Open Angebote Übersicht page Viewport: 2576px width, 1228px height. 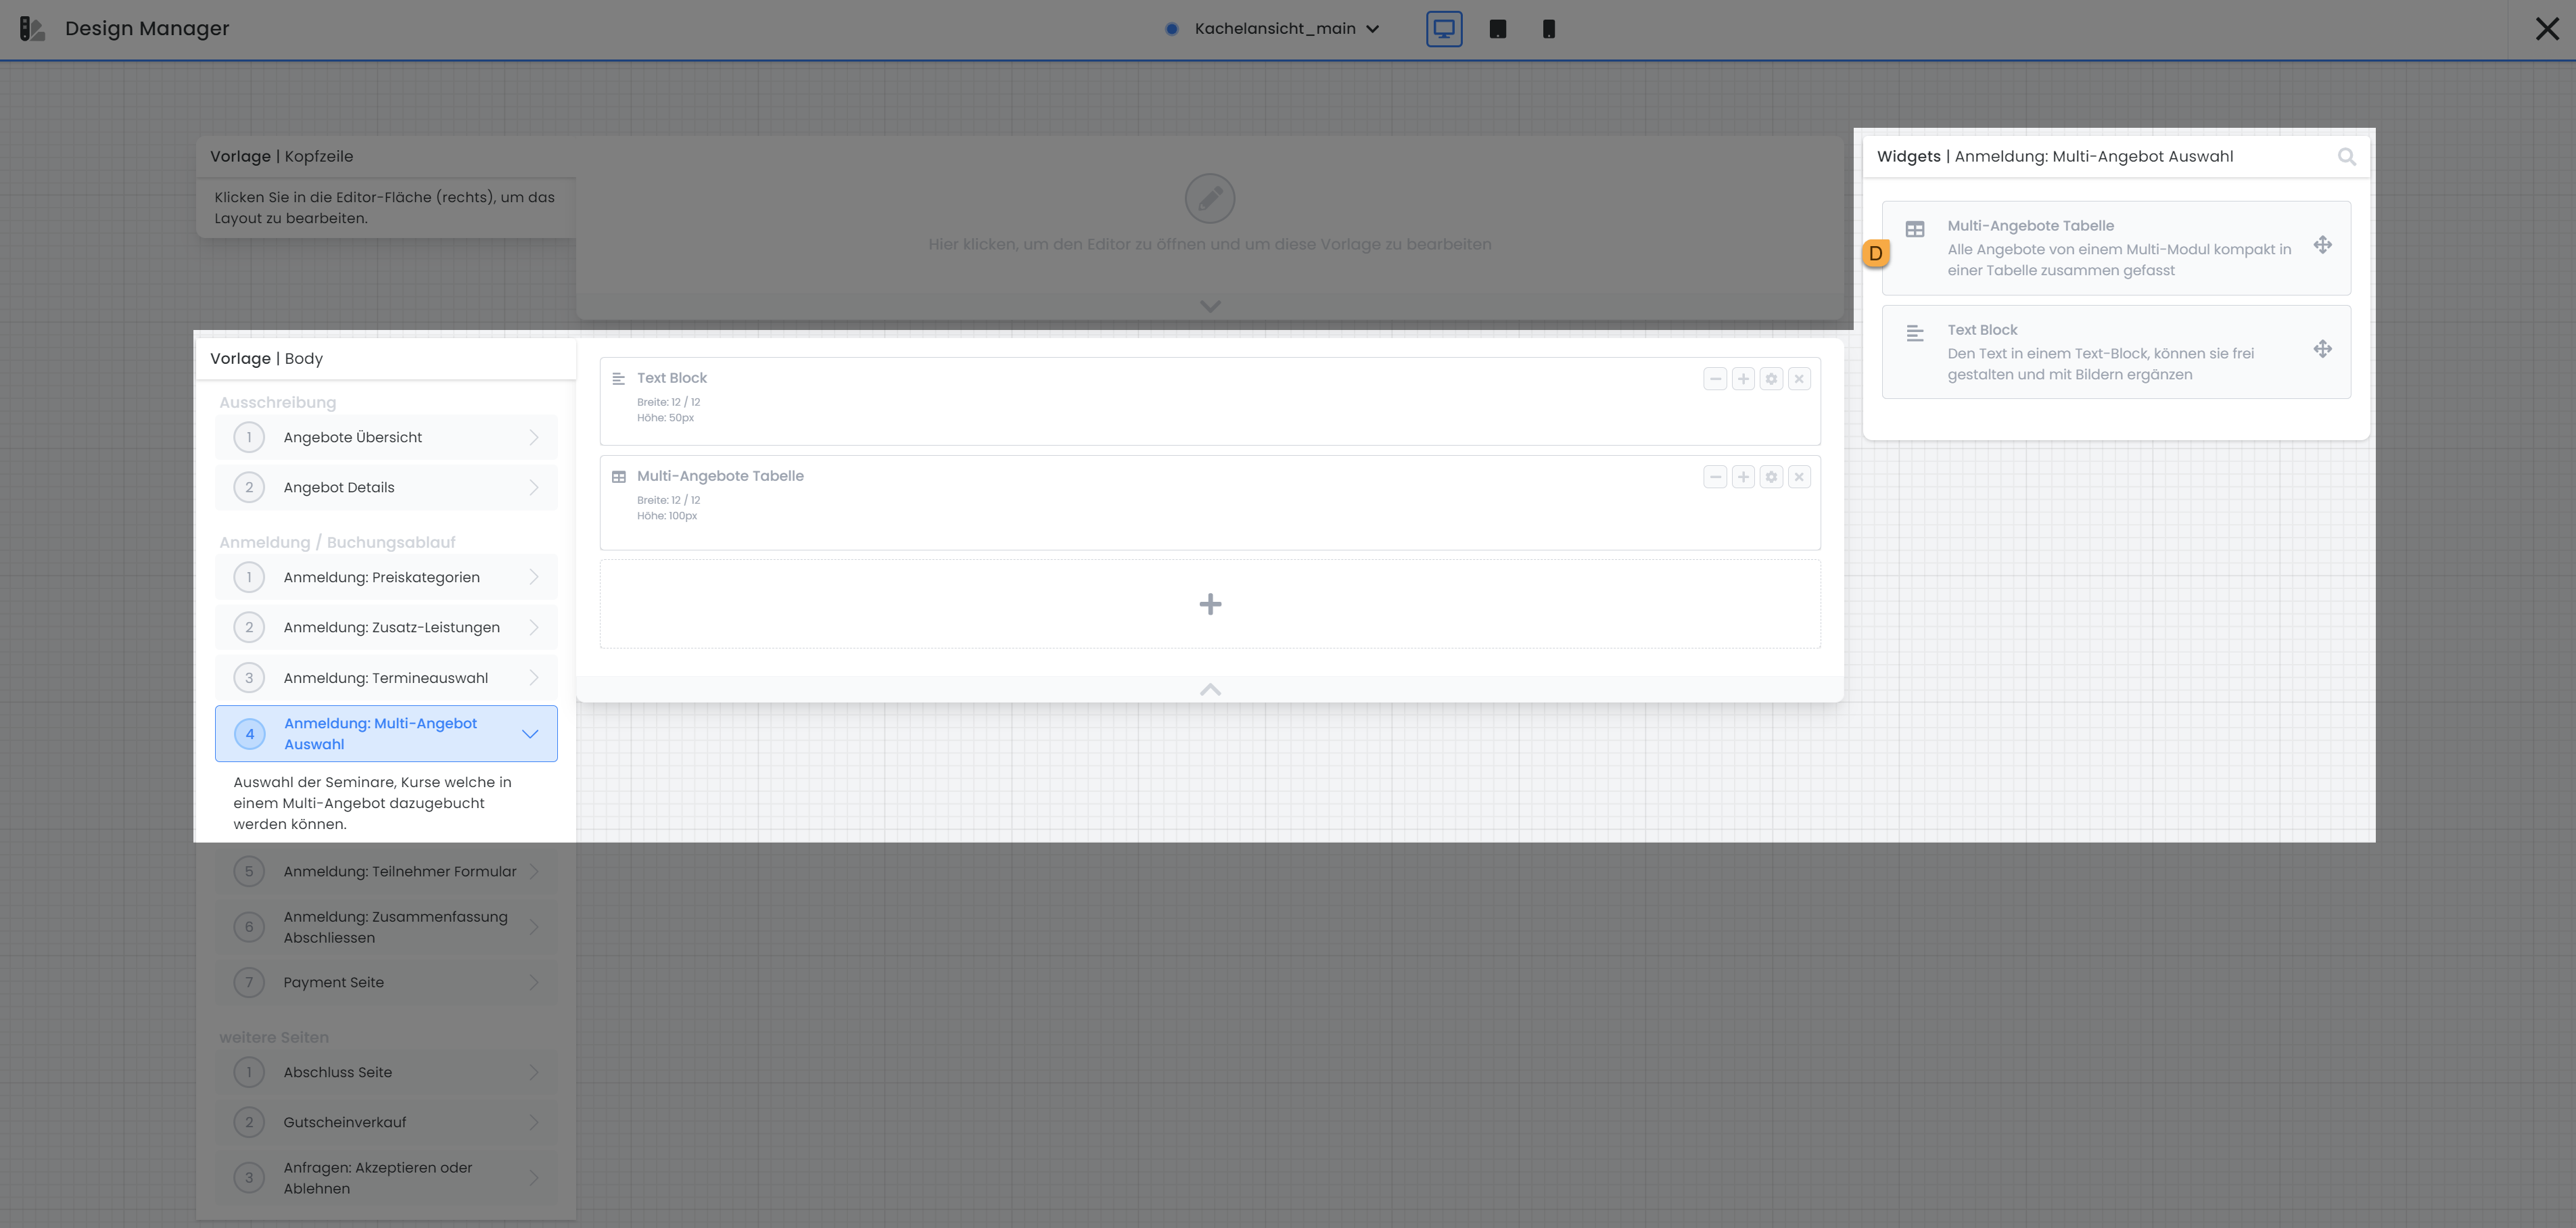click(386, 437)
